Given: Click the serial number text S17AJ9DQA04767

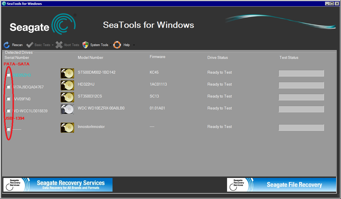Looking at the screenshot, I should click(x=28, y=87).
